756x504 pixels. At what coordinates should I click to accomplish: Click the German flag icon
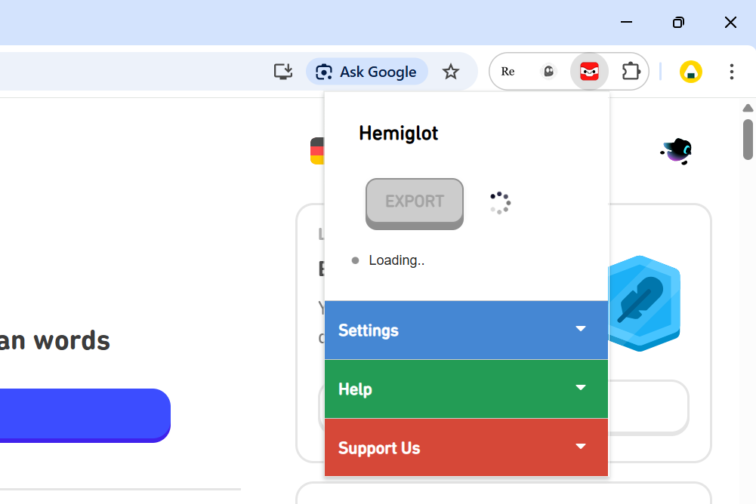(x=316, y=150)
